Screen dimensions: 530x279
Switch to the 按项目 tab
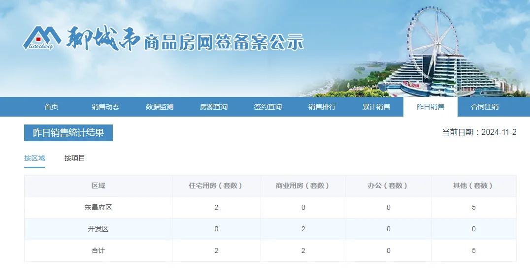coord(75,158)
